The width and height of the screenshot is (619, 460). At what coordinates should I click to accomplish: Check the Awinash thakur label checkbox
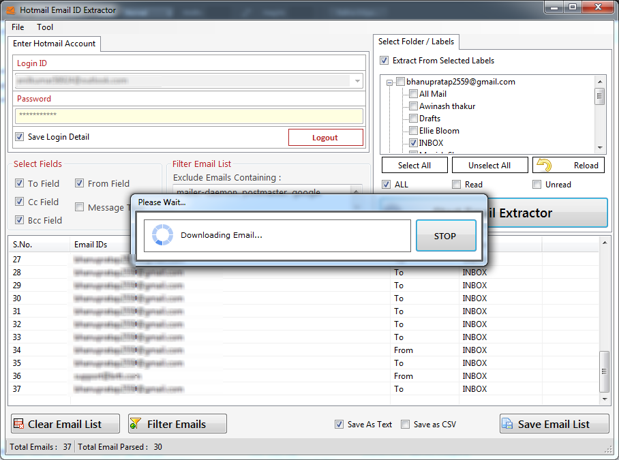coord(413,106)
